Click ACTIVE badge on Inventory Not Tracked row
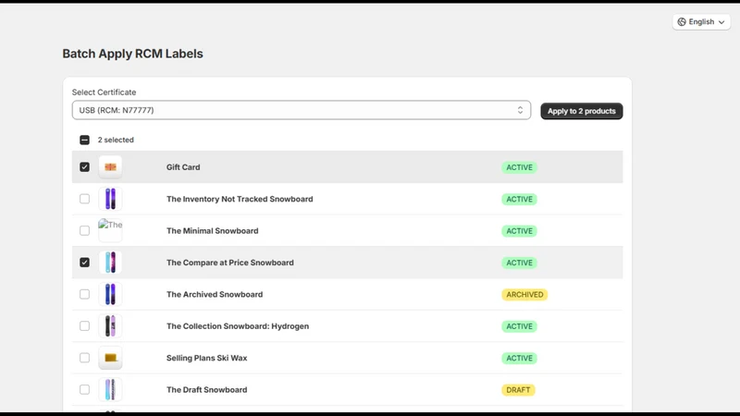The image size is (740, 416). (x=519, y=199)
